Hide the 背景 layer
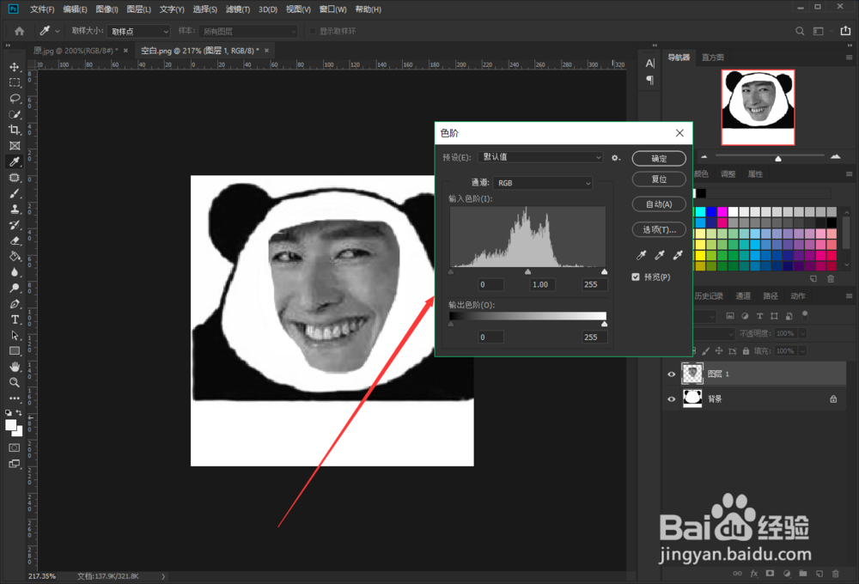 (672, 399)
